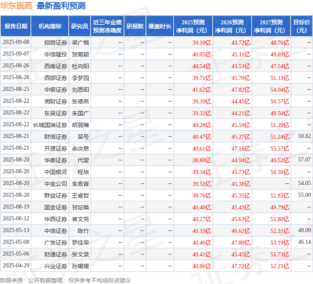This screenshot has height=284, width=313.
Task: Select the 报告日期 column header
Action: click(x=16, y=26)
